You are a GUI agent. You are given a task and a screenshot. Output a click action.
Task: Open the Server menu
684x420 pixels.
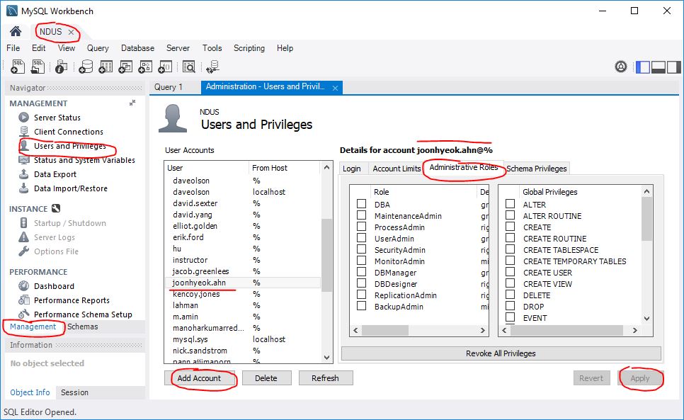(178, 48)
